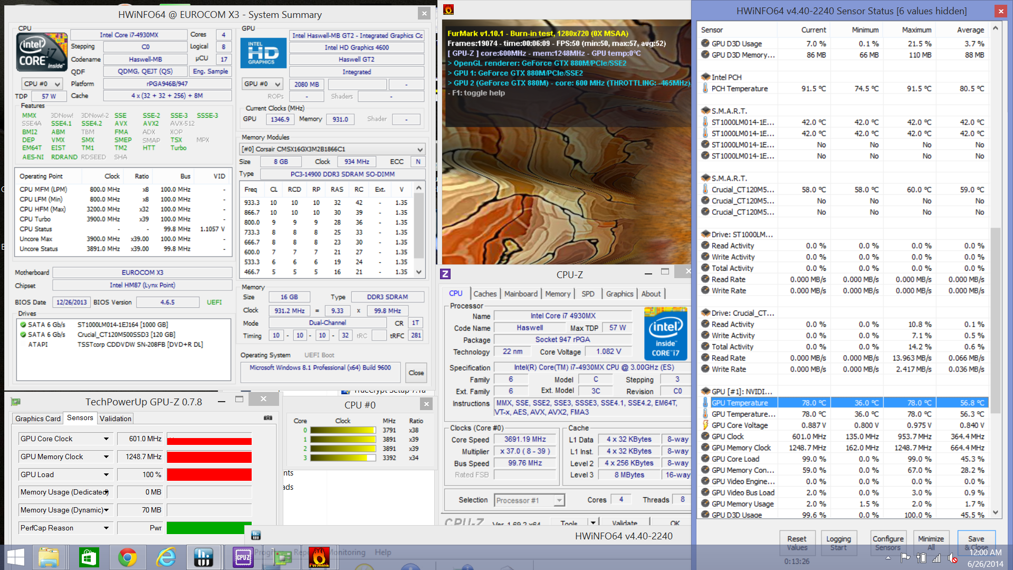The height and width of the screenshot is (570, 1013).
Task: Click the Intel inside Core i7 logo in CPU-Z
Action: [666, 334]
